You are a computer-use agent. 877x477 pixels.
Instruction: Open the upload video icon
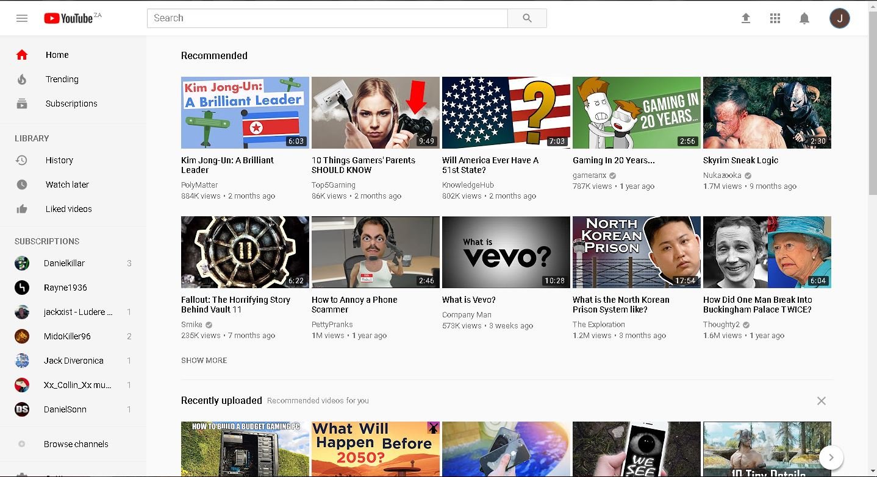click(745, 18)
